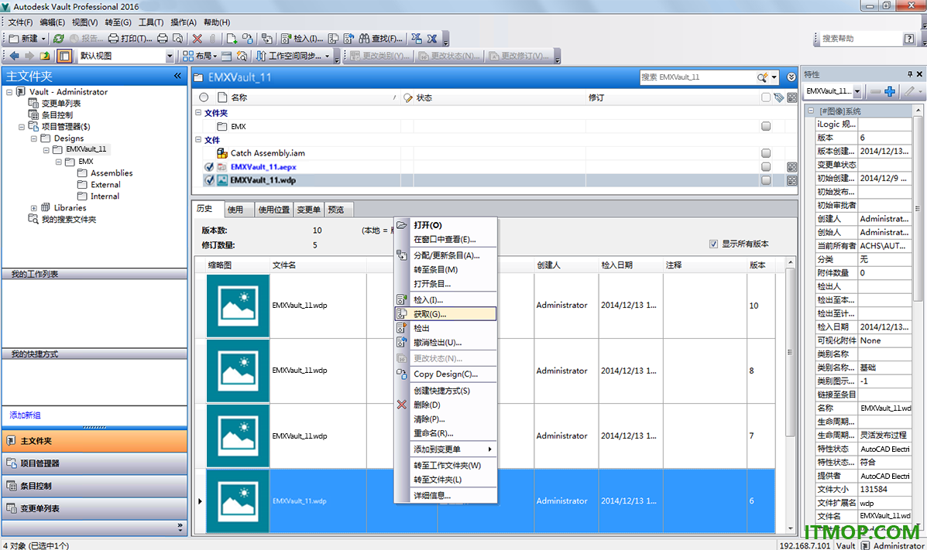Toggle checkbox on EMX folder row
The image size is (927, 550).
click(766, 126)
